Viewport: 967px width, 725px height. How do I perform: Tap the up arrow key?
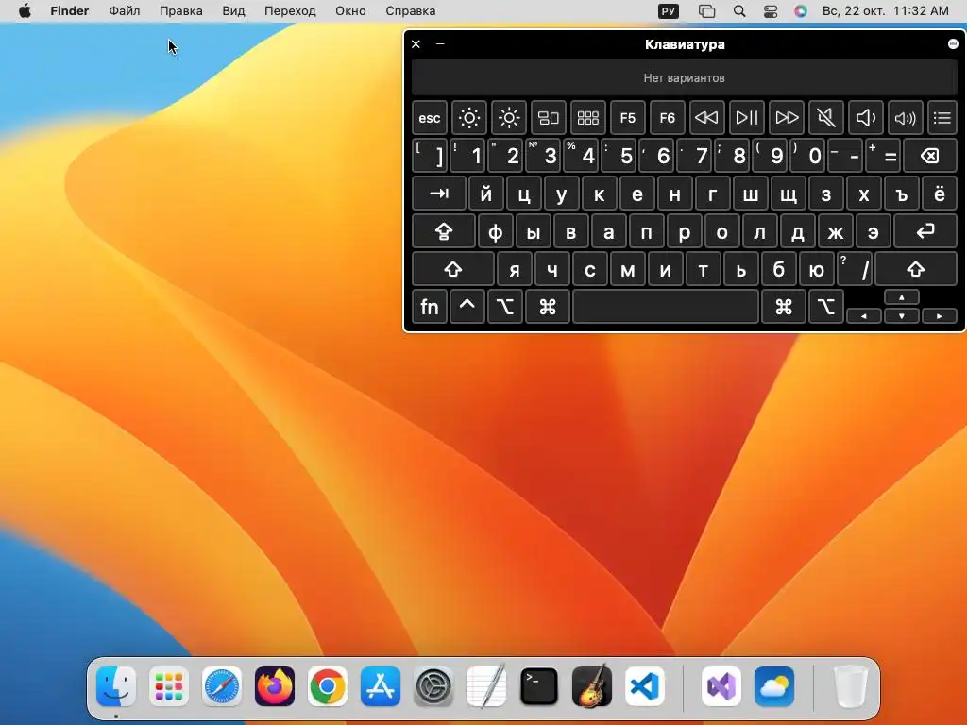pyautogui.click(x=902, y=297)
